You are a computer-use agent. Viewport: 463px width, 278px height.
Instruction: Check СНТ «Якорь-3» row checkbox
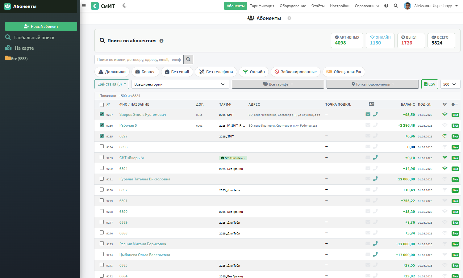(x=102, y=157)
